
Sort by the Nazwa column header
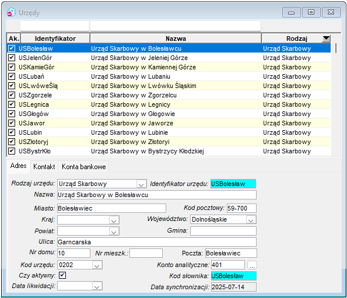pyautogui.click(x=176, y=38)
